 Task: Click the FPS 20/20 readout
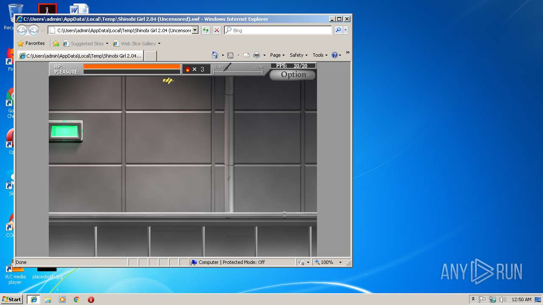click(293, 66)
